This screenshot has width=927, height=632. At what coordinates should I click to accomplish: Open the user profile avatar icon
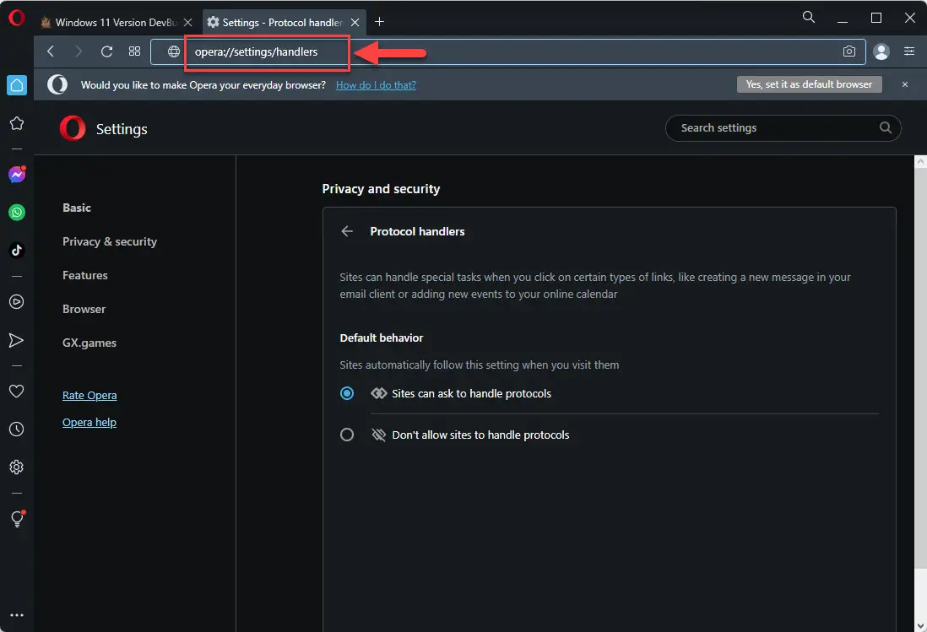881,51
